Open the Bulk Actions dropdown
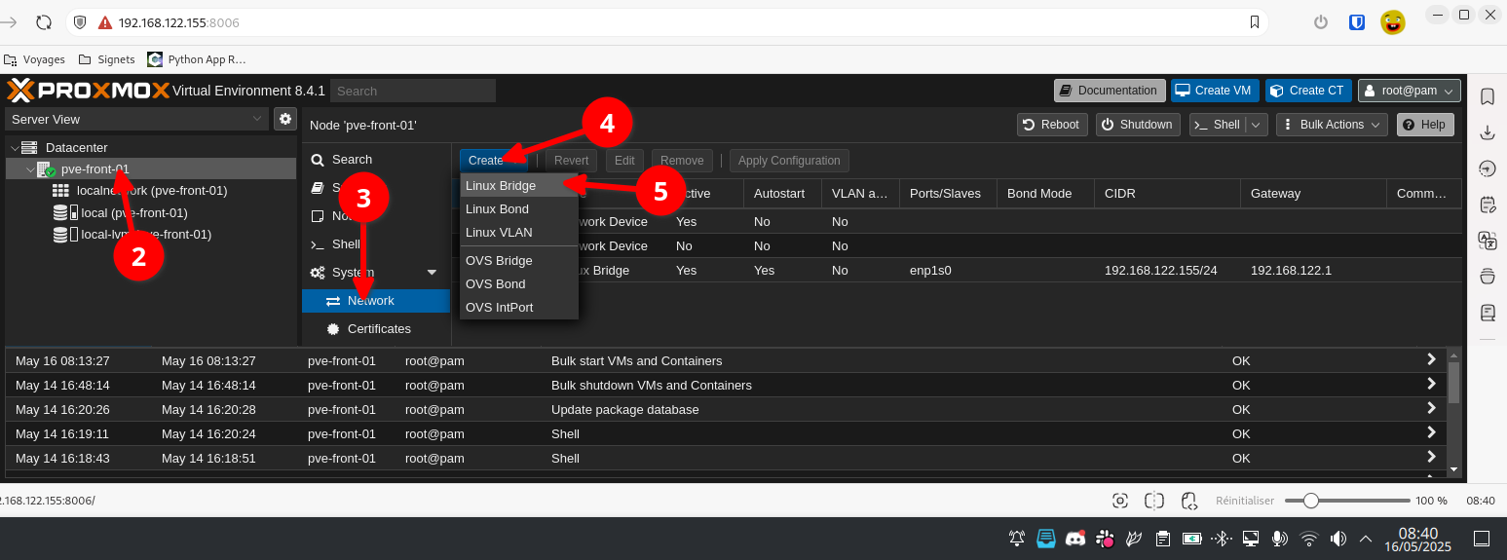Image resolution: width=1507 pixels, height=560 pixels. pos(1332,125)
